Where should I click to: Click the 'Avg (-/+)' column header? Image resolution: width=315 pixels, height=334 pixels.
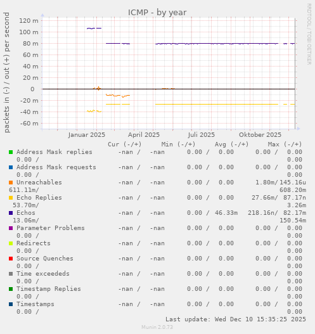pos(231,145)
